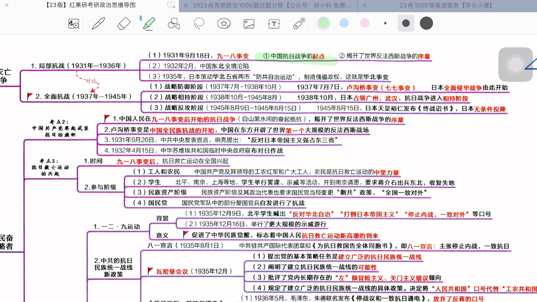Click the 背景 sub-node
Viewport: 537px width, 302px height.
(162, 218)
